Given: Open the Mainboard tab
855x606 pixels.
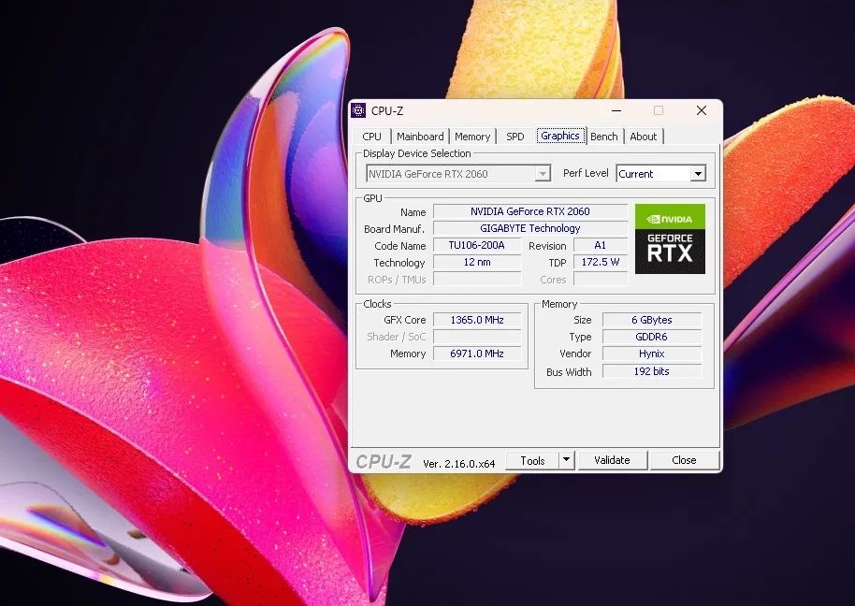Looking at the screenshot, I should [x=420, y=137].
